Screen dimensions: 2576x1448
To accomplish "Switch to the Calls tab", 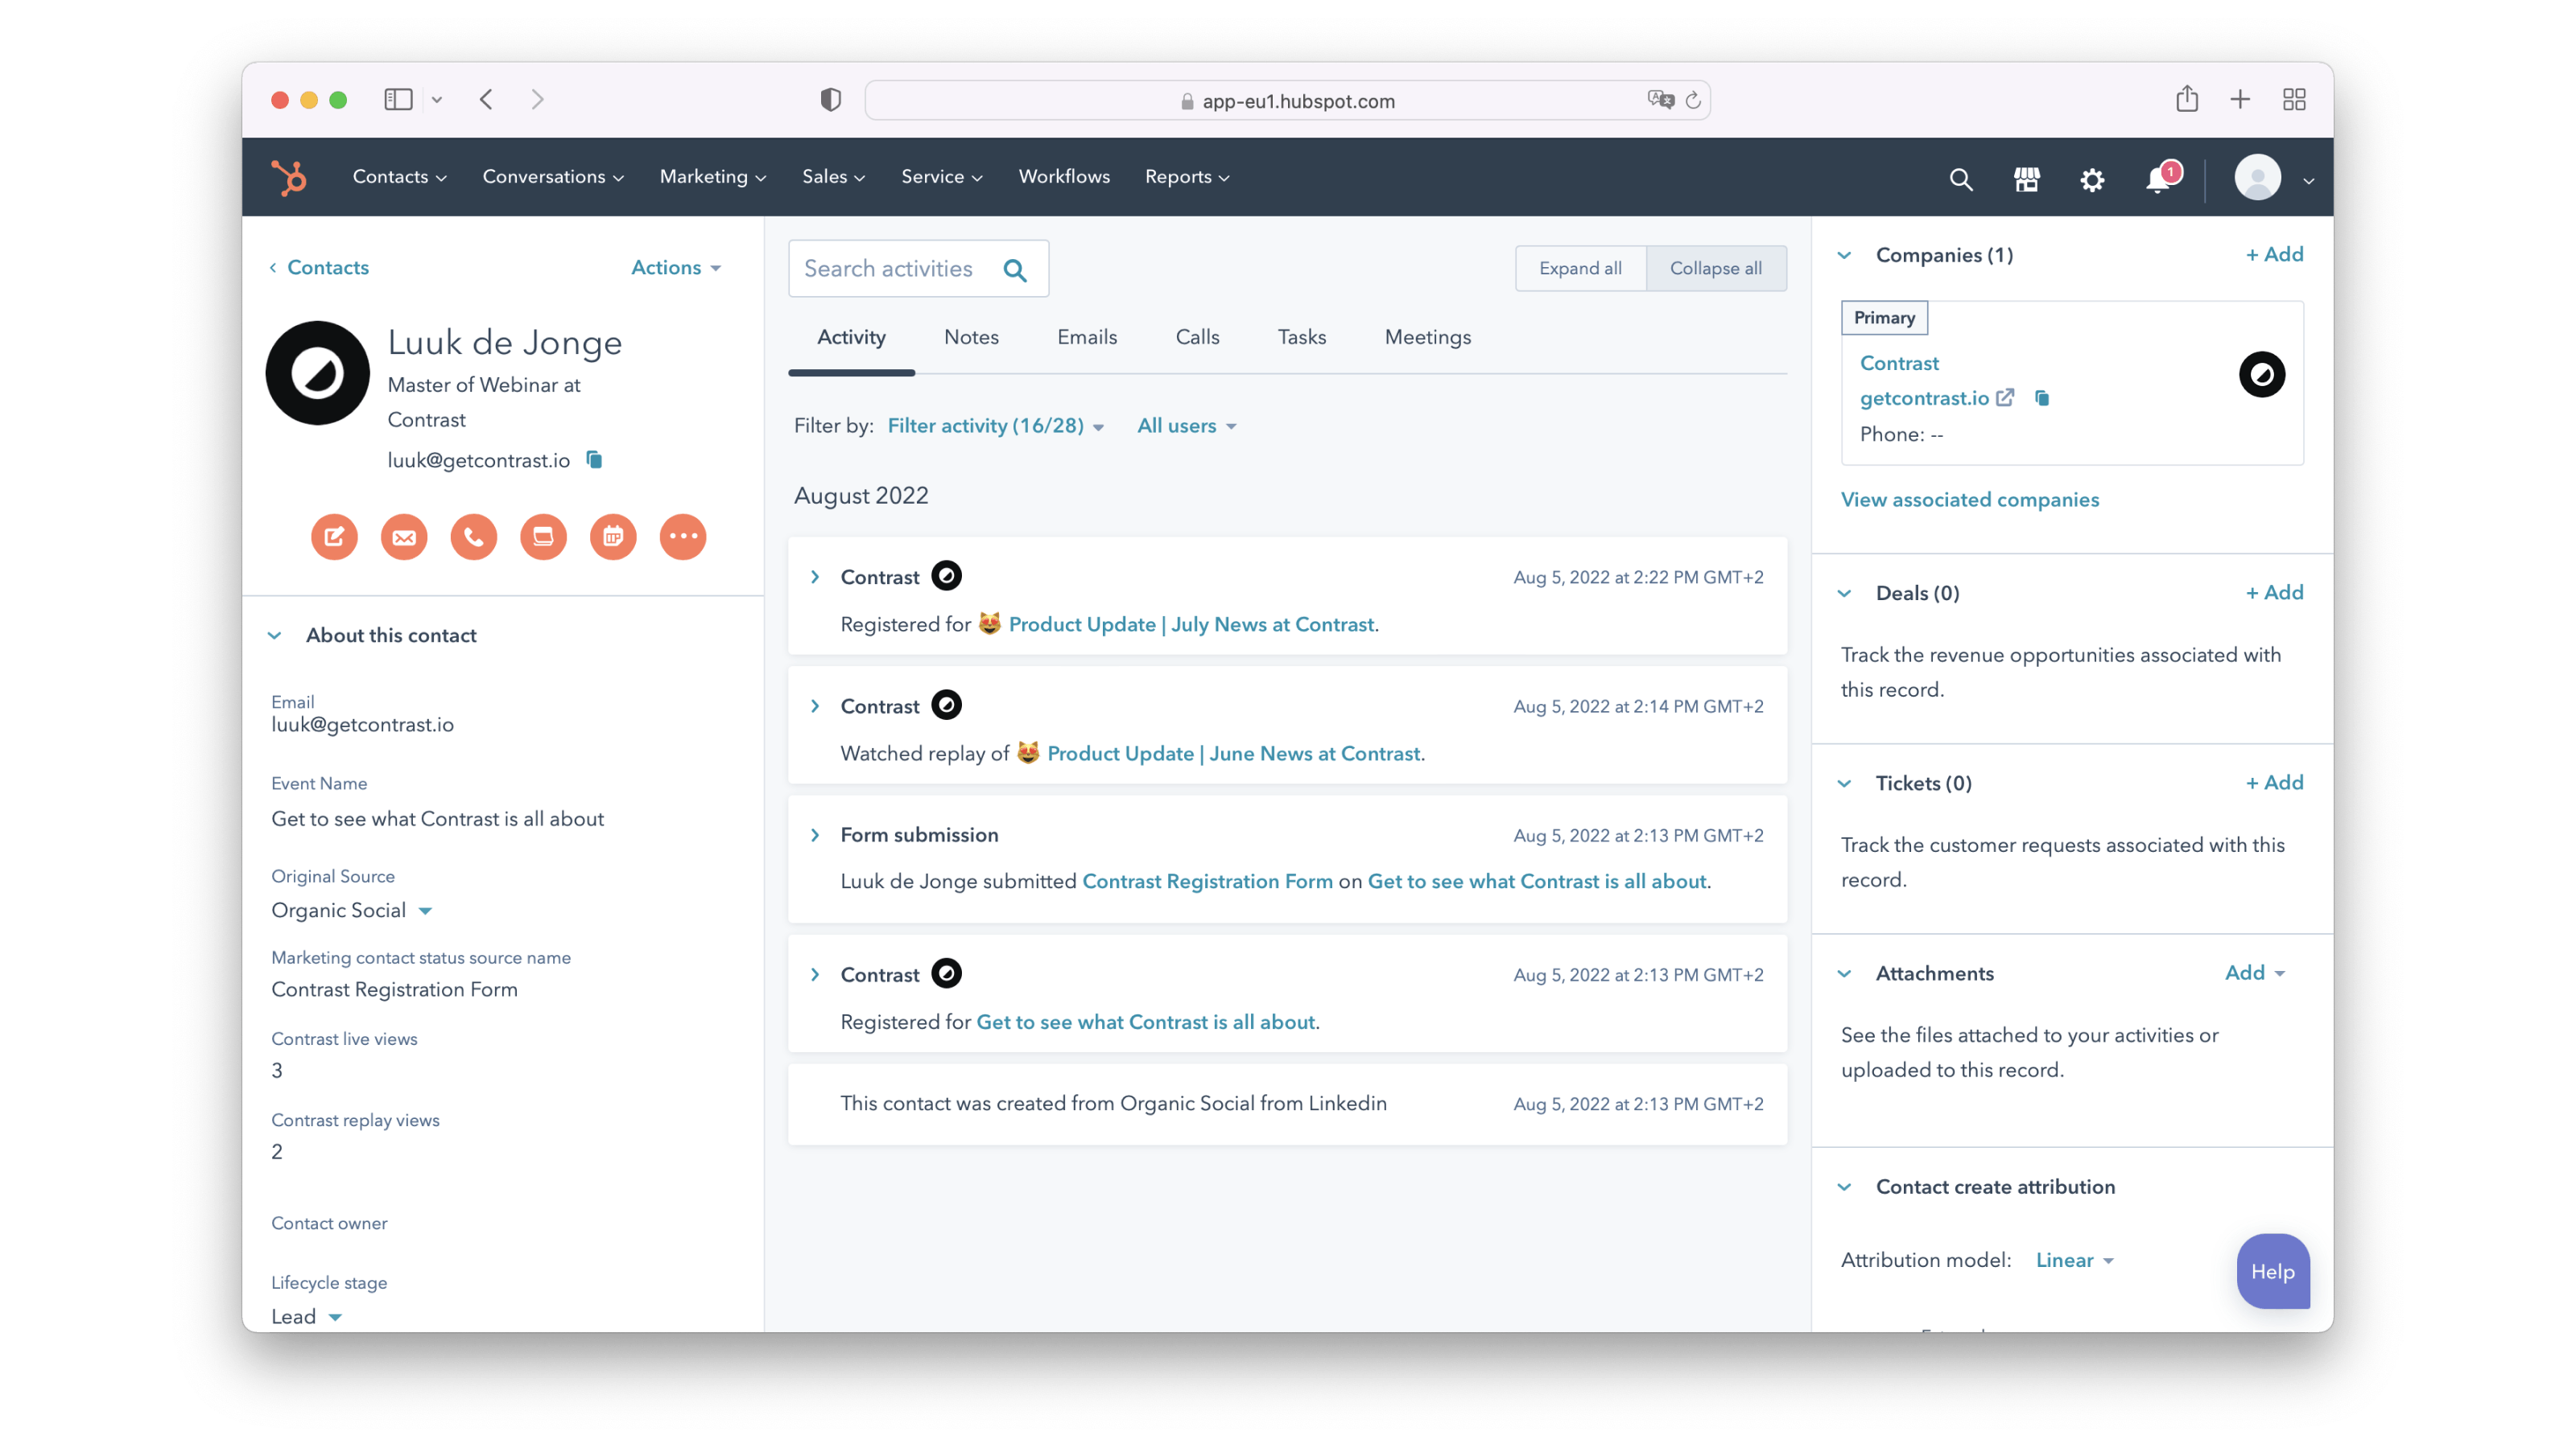I will click(x=1197, y=338).
